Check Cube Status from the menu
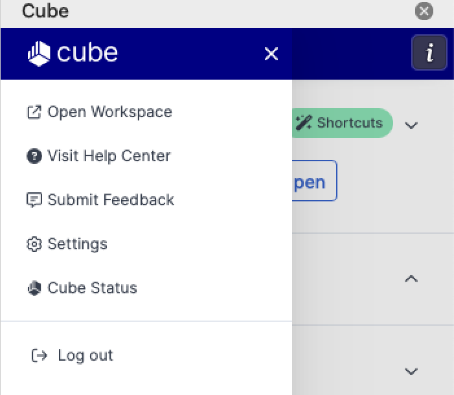454x395 pixels. tap(92, 288)
